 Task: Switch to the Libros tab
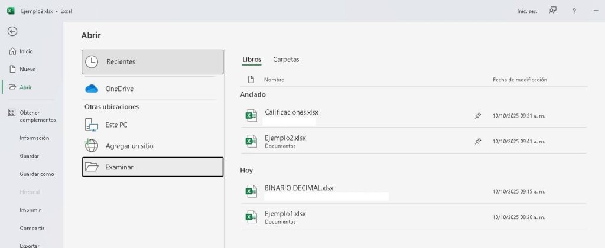pyautogui.click(x=252, y=60)
